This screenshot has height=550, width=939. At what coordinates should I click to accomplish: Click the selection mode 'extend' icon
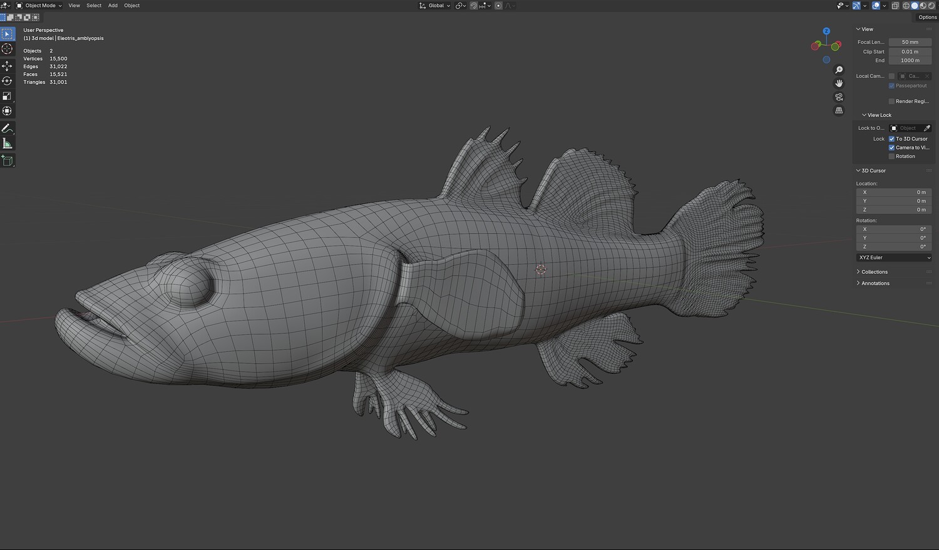click(x=11, y=17)
